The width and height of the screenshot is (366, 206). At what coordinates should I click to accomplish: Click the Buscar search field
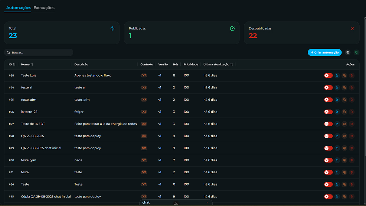[39, 52]
